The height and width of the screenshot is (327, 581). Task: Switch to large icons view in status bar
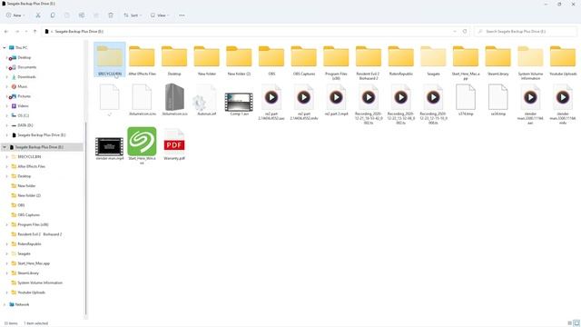coord(576,323)
